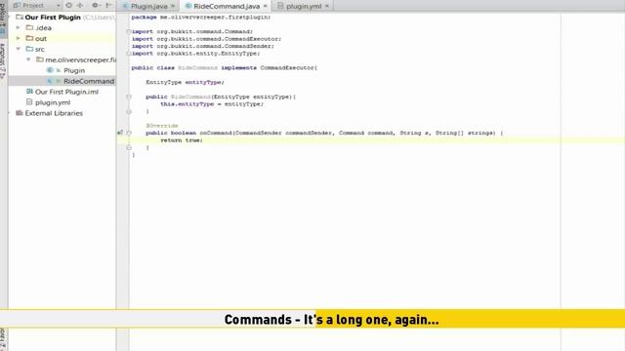Close the RideCommand.java tab
Image resolution: width=625 pixels, height=351 pixels.
(265, 6)
